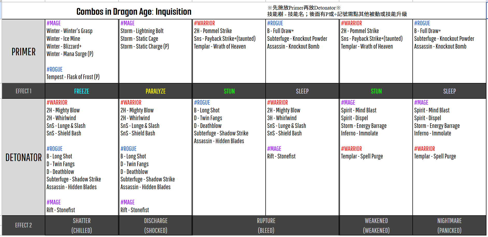Screen dimensions: 488x237
Task: Click the EFFECT 2 label cell
Action: coord(24,225)
